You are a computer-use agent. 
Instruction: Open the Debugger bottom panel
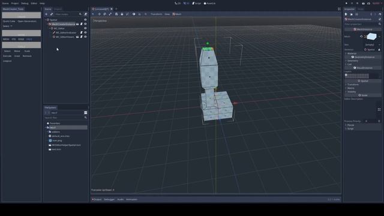point(109,200)
